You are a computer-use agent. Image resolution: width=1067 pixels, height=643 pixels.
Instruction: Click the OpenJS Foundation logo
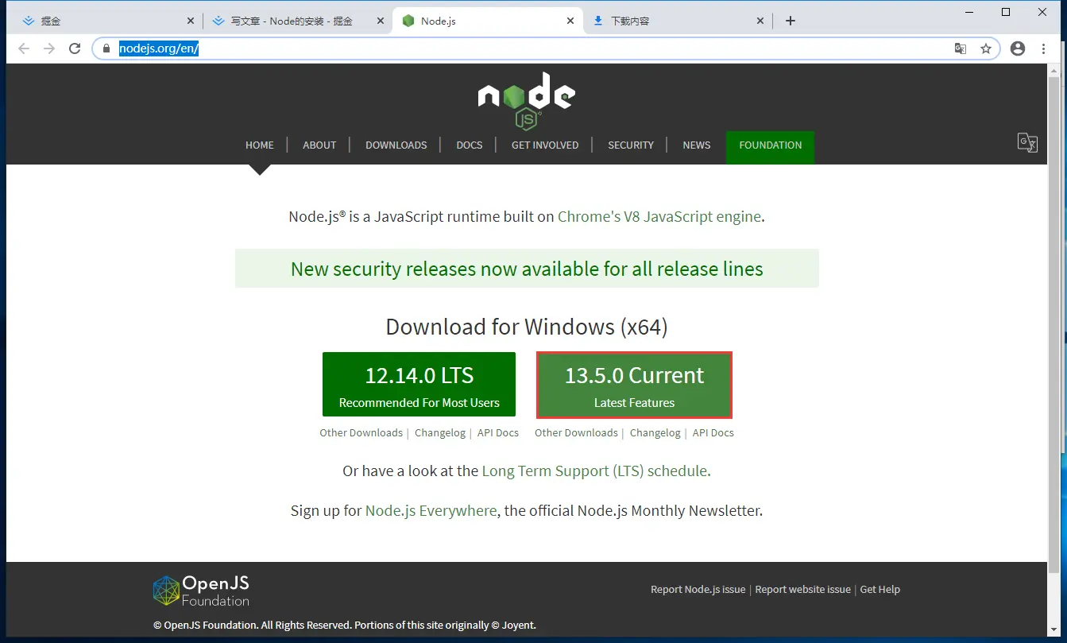[x=201, y=591]
